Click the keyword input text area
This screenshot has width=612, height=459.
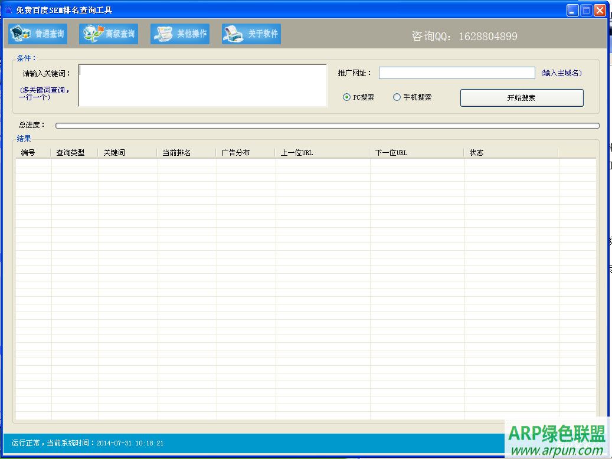(x=202, y=86)
